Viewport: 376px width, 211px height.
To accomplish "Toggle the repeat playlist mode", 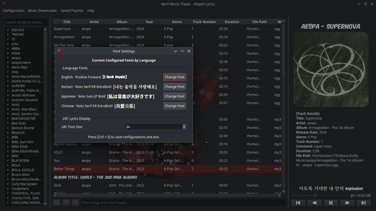I will click(x=57, y=202).
